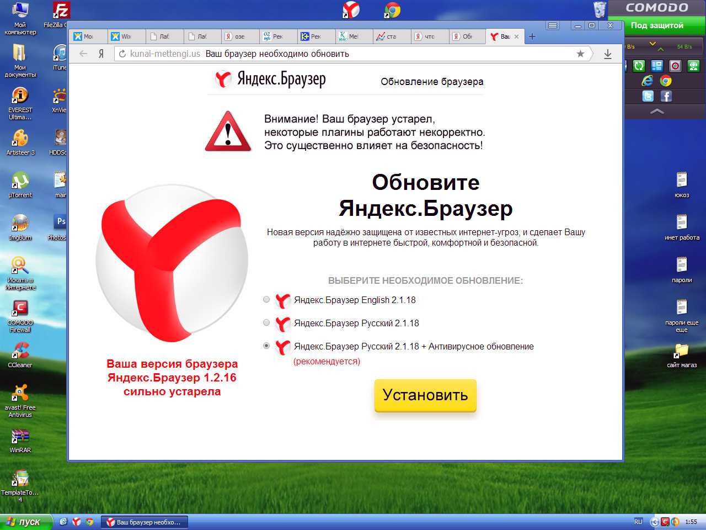Image resolution: width=706 pixels, height=530 pixels.
Task: Open downloads with the arrow icon
Action: (607, 54)
